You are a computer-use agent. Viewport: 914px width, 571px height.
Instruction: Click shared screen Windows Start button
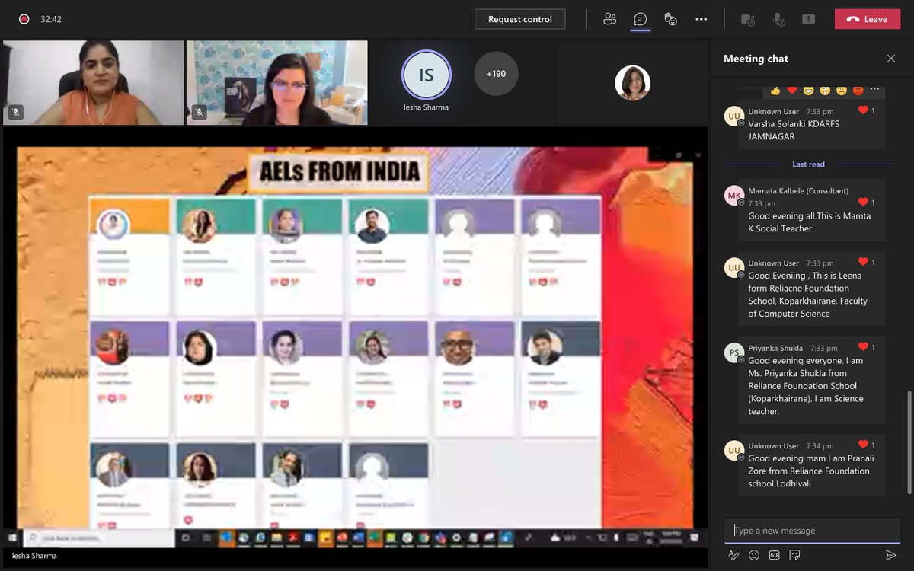coord(12,538)
